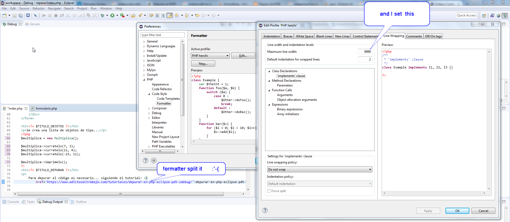Switch to the Debug perspective bug icon
Screen dimensions: 510x222
point(505,15)
